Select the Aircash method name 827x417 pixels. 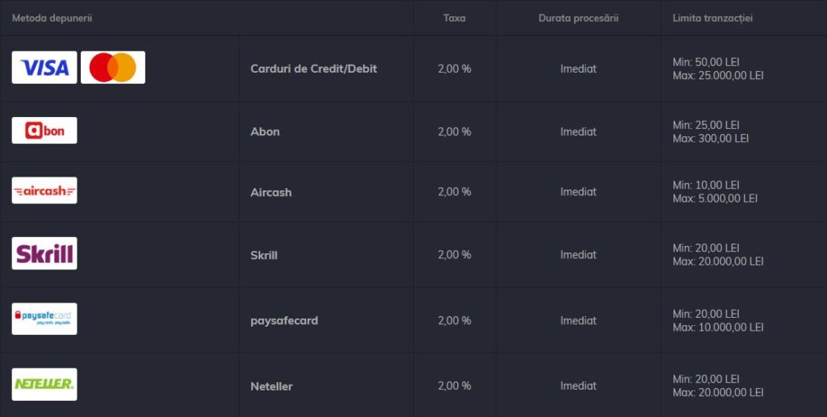tap(271, 193)
